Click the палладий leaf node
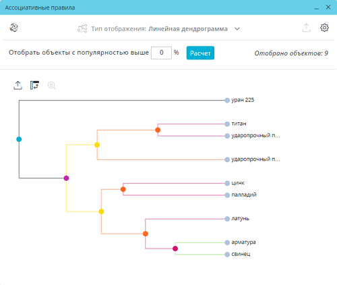 pyautogui.click(x=227, y=195)
